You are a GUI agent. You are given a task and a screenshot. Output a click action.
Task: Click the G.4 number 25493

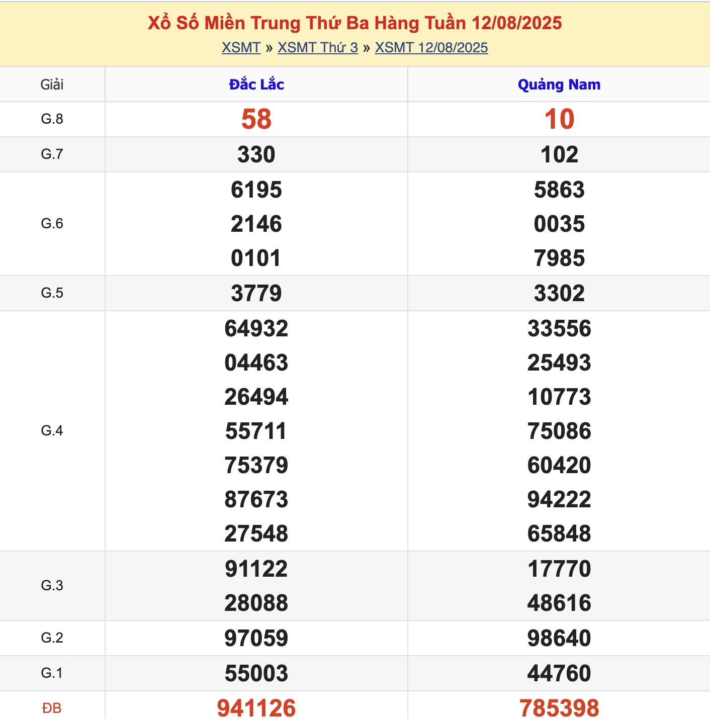pos(559,363)
